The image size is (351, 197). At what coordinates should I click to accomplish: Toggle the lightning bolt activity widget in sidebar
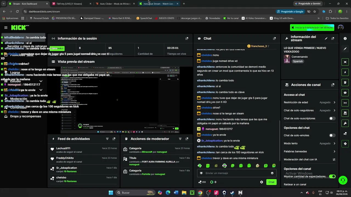345,72
